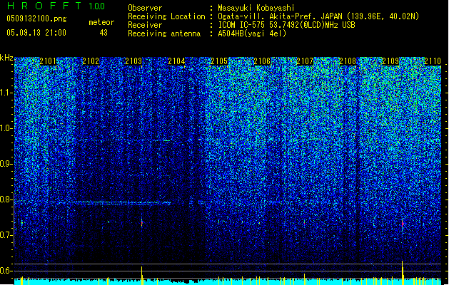Click the 2106 time marker
This screenshot has height=285, width=449.
262,61
